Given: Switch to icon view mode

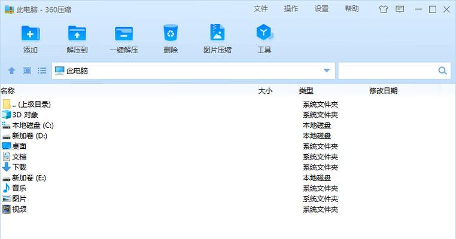Looking at the screenshot, I should 27,71.
